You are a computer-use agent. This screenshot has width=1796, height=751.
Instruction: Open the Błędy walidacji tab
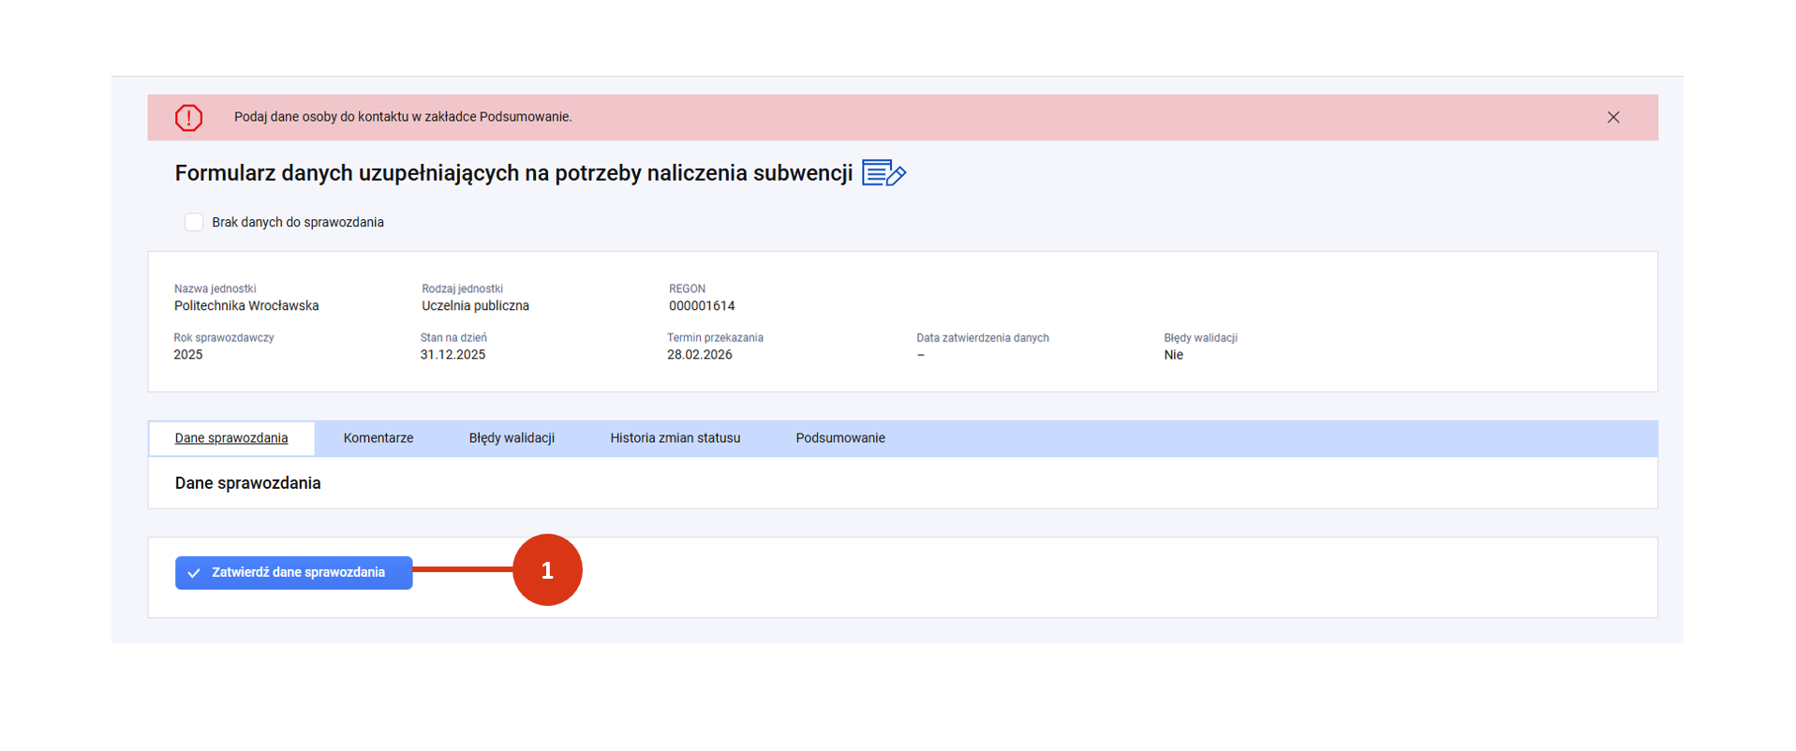pyautogui.click(x=512, y=438)
